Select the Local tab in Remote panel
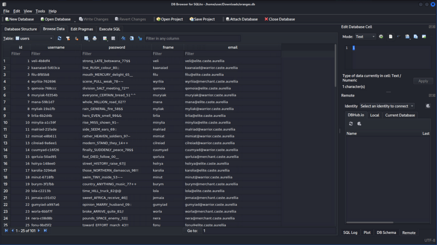This screenshot has width=437, height=245. [x=374, y=115]
